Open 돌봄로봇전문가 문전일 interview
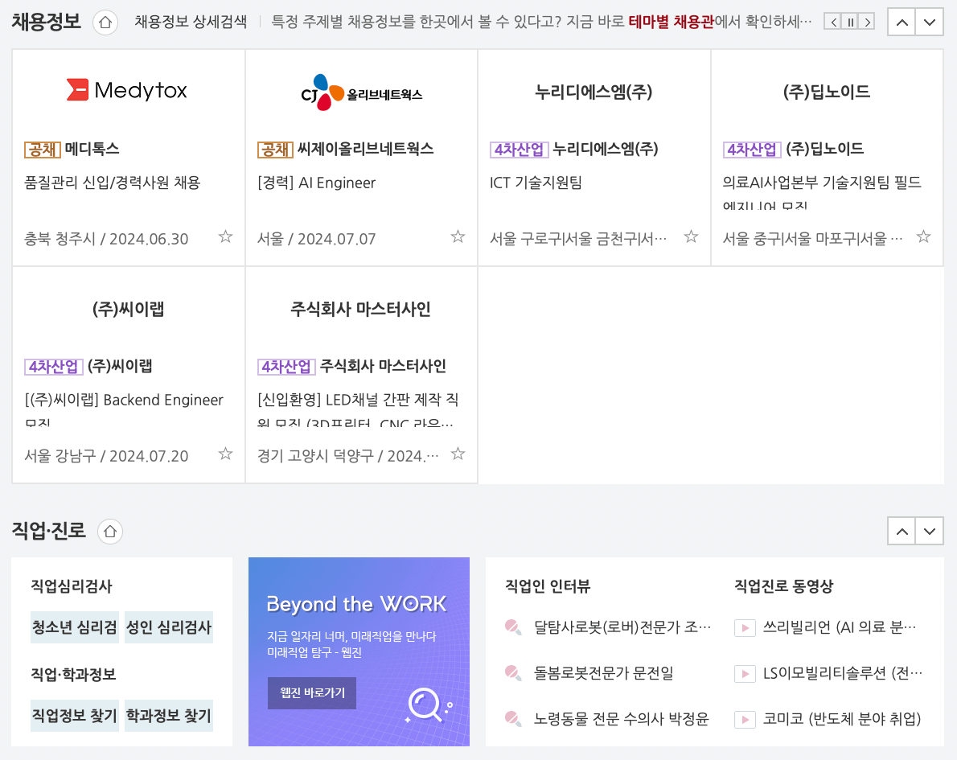Screen dimensions: 957x760 (x=604, y=672)
